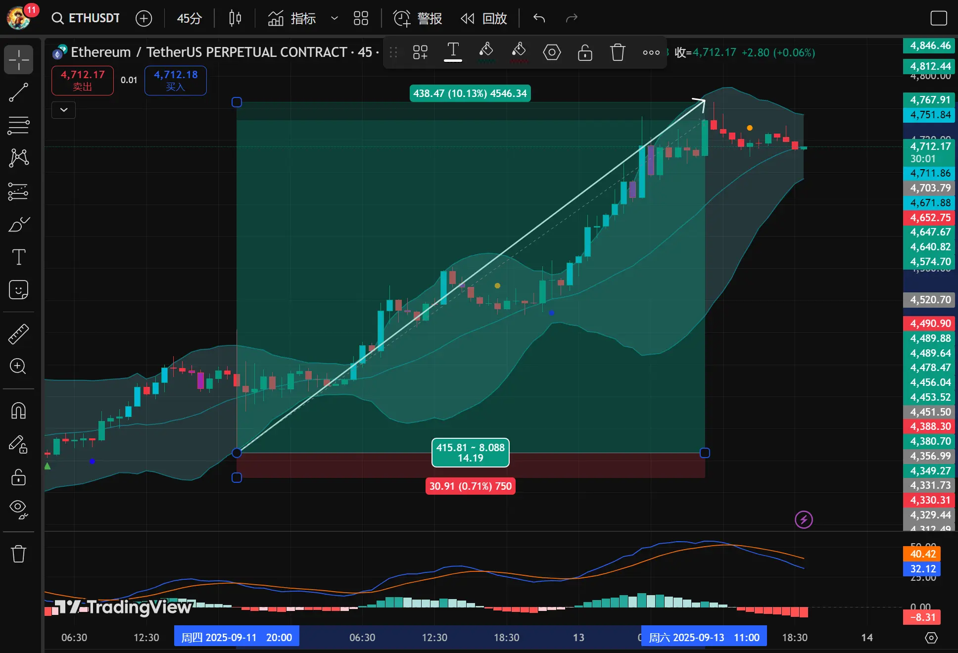This screenshot has height=653, width=958.
Task: Select the trend line drawing tool
Action: tap(19, 93)
